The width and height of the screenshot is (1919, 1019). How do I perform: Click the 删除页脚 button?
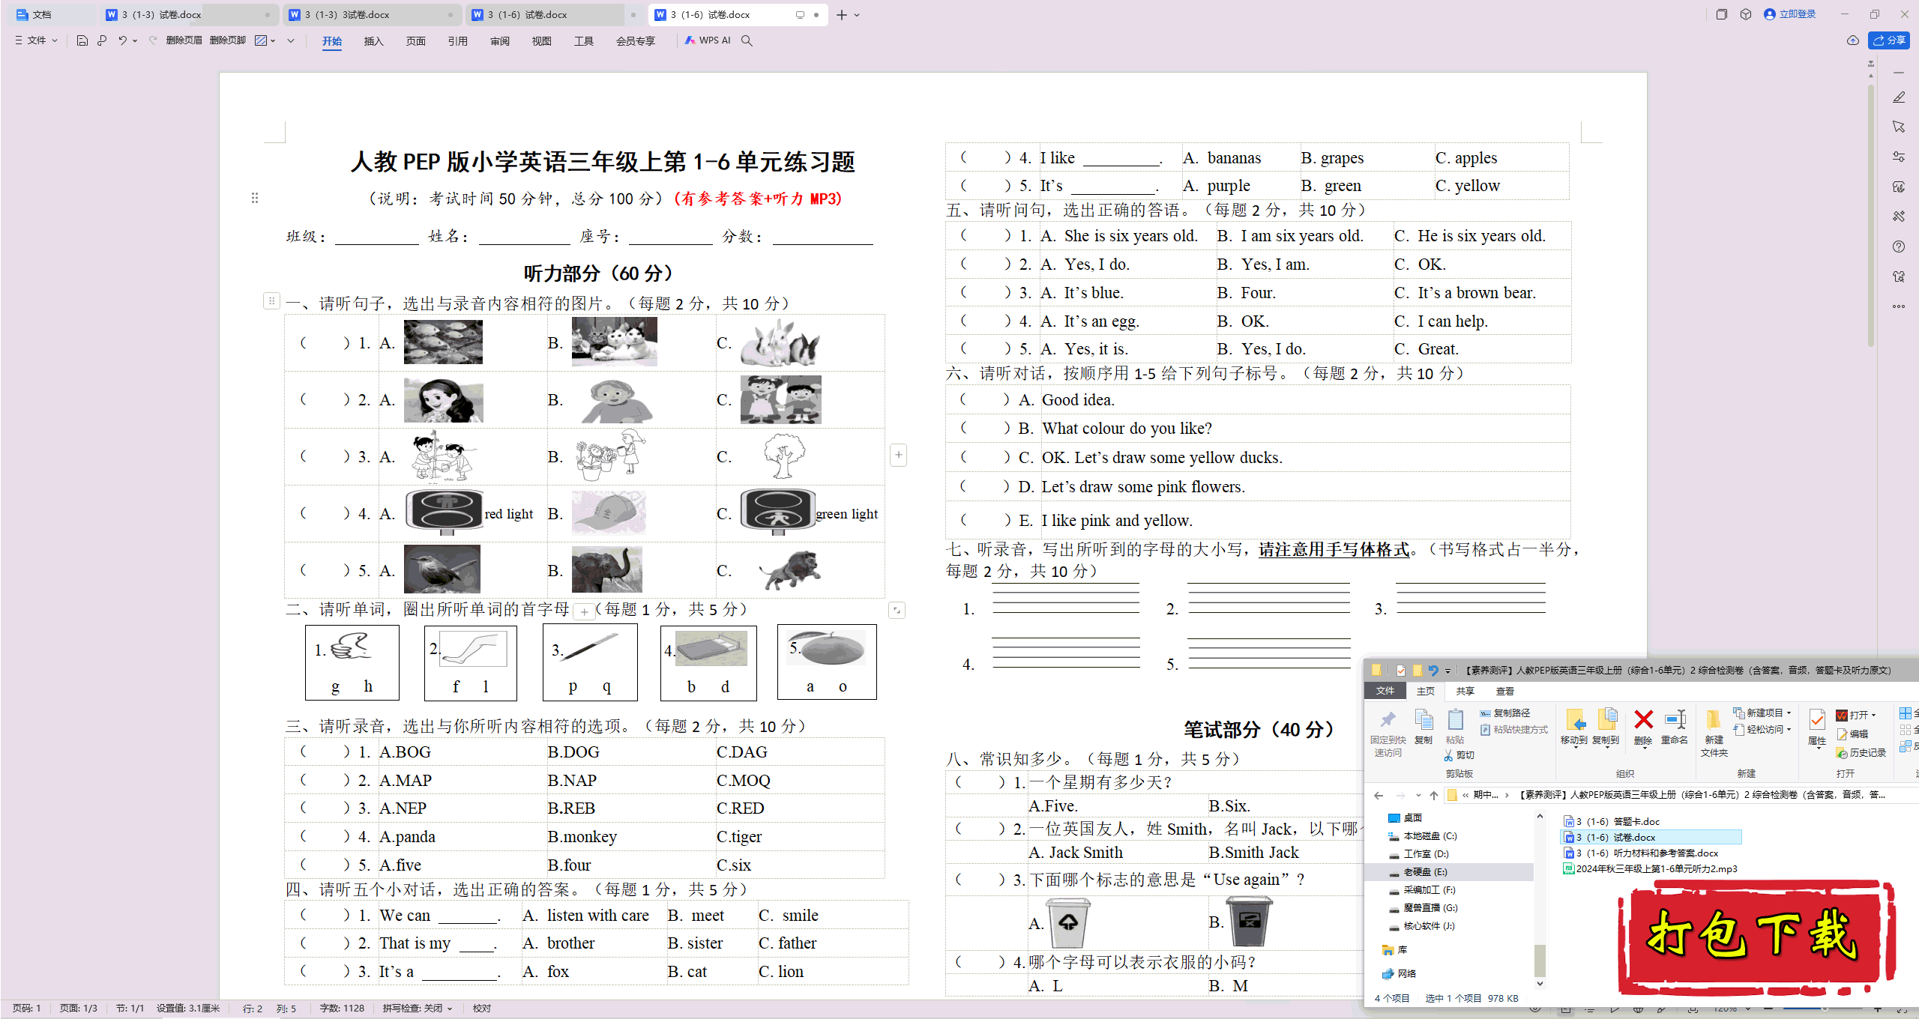point(227,40)
